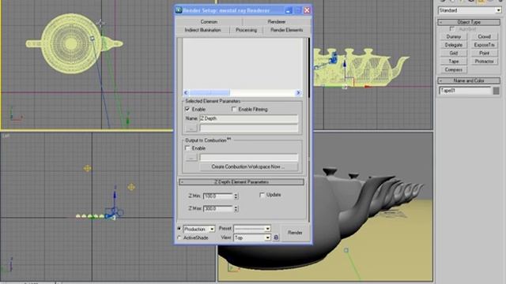Open the Preset dropdown
This screenshot has height=284, width=506.
pos(267,229)
